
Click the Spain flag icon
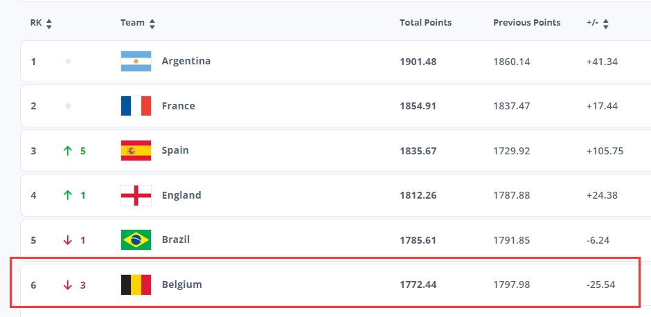(x=136, y=151)
